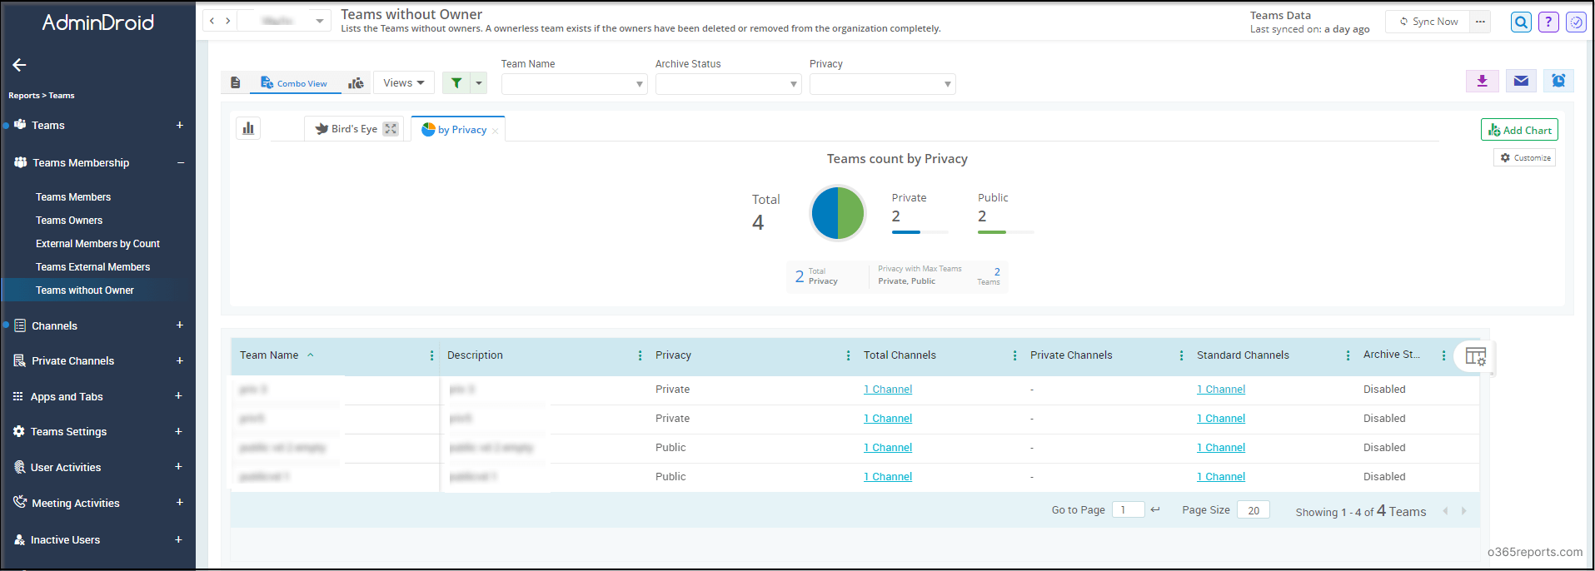The height and width of the screenshot is (571, 1595).
Task: Click the task status icon at the top right
Action: [1576, 22]
